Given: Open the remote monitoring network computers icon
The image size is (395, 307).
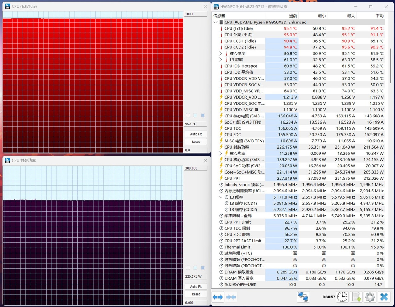Looking at the screenshot, I should coord(303,297).
